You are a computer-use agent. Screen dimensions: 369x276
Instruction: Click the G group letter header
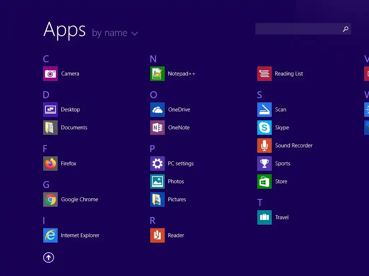pos(46,185)
